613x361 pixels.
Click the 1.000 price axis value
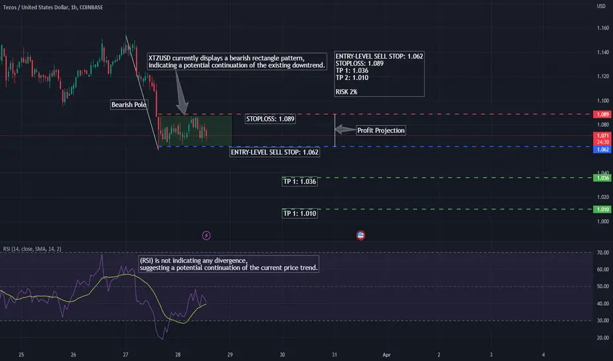coord(602,221)
